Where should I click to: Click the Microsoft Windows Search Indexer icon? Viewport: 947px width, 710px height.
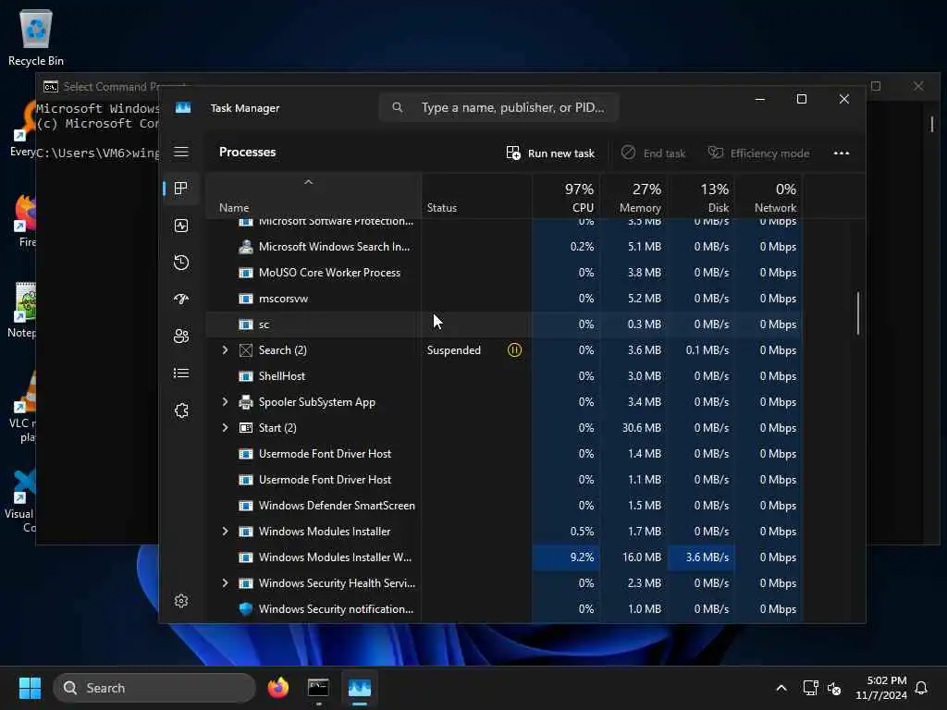(246, 246)
